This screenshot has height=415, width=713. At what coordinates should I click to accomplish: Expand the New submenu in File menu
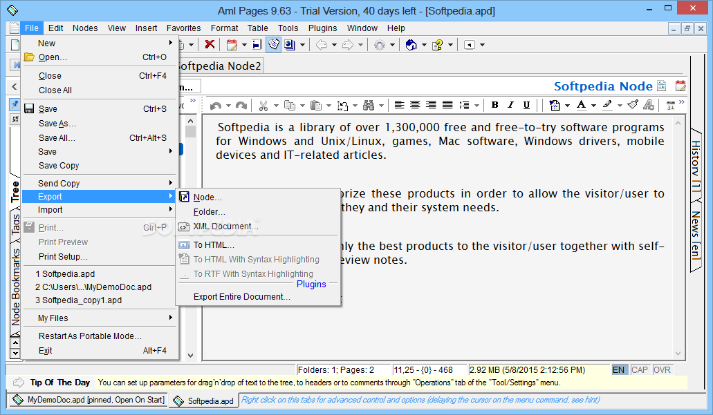tap(99, 43)
